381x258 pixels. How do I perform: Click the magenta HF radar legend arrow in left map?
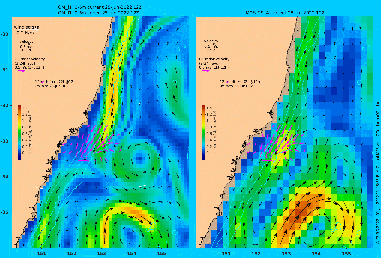tap(21, 71)
